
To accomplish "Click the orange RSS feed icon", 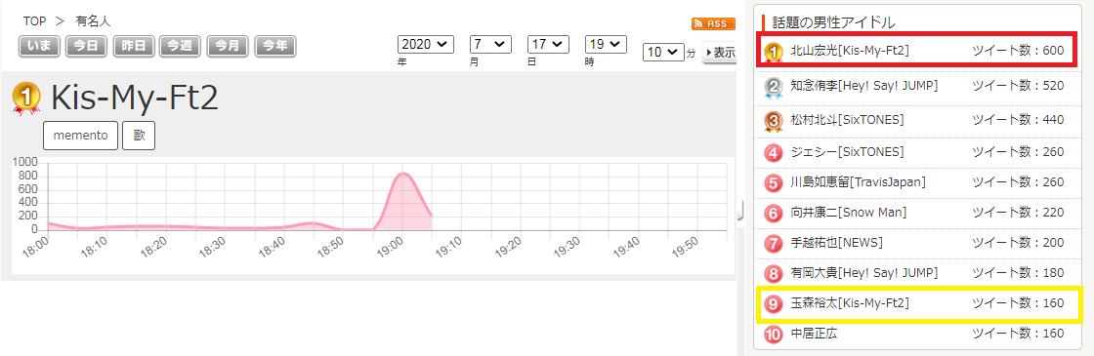I will 713,24.
